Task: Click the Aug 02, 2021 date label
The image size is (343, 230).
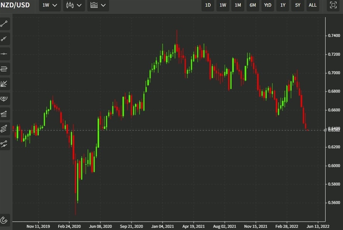Action: pyautogui.click(x=224, y=226)
